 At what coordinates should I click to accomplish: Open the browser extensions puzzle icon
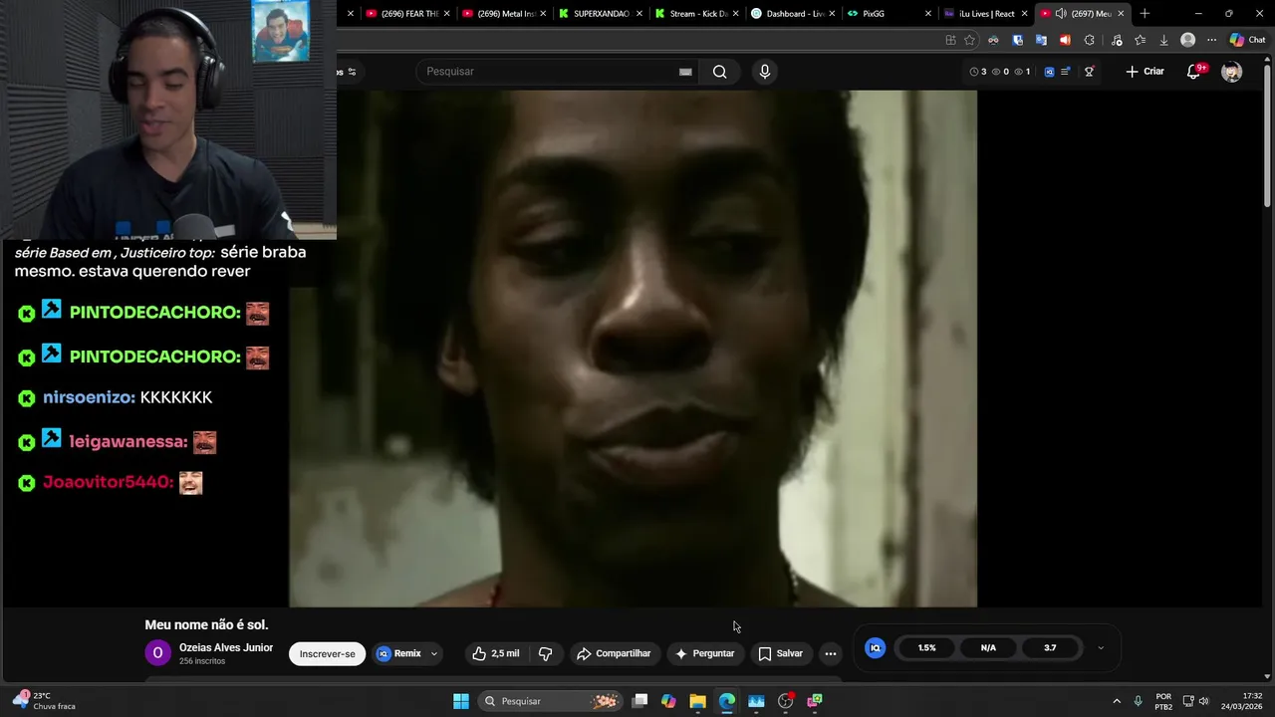tap(1089, 40)
